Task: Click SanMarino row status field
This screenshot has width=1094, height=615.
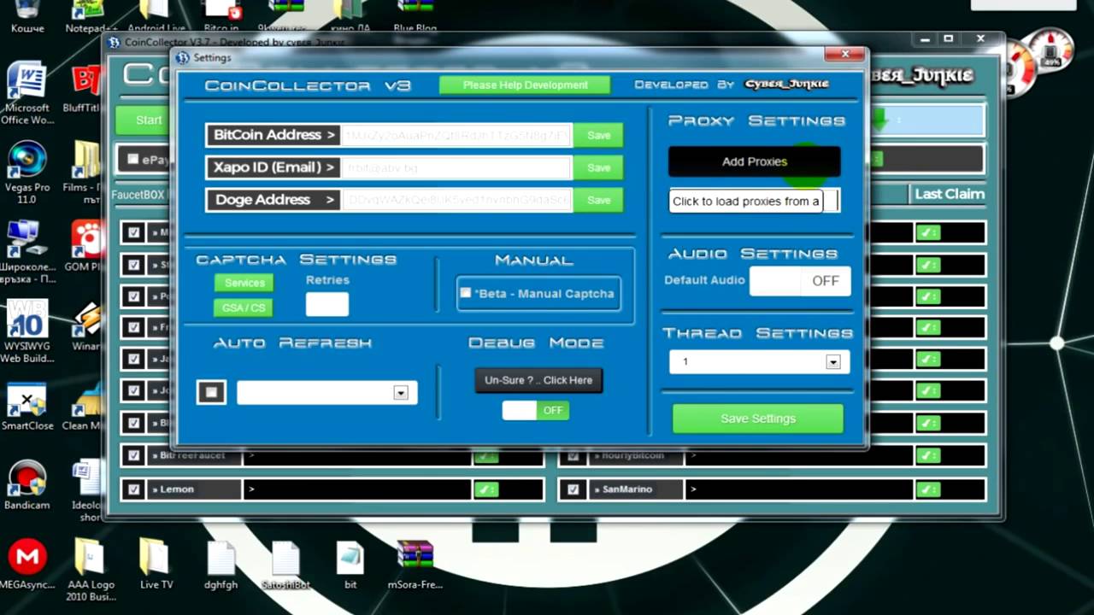Action: click(798, 489)
